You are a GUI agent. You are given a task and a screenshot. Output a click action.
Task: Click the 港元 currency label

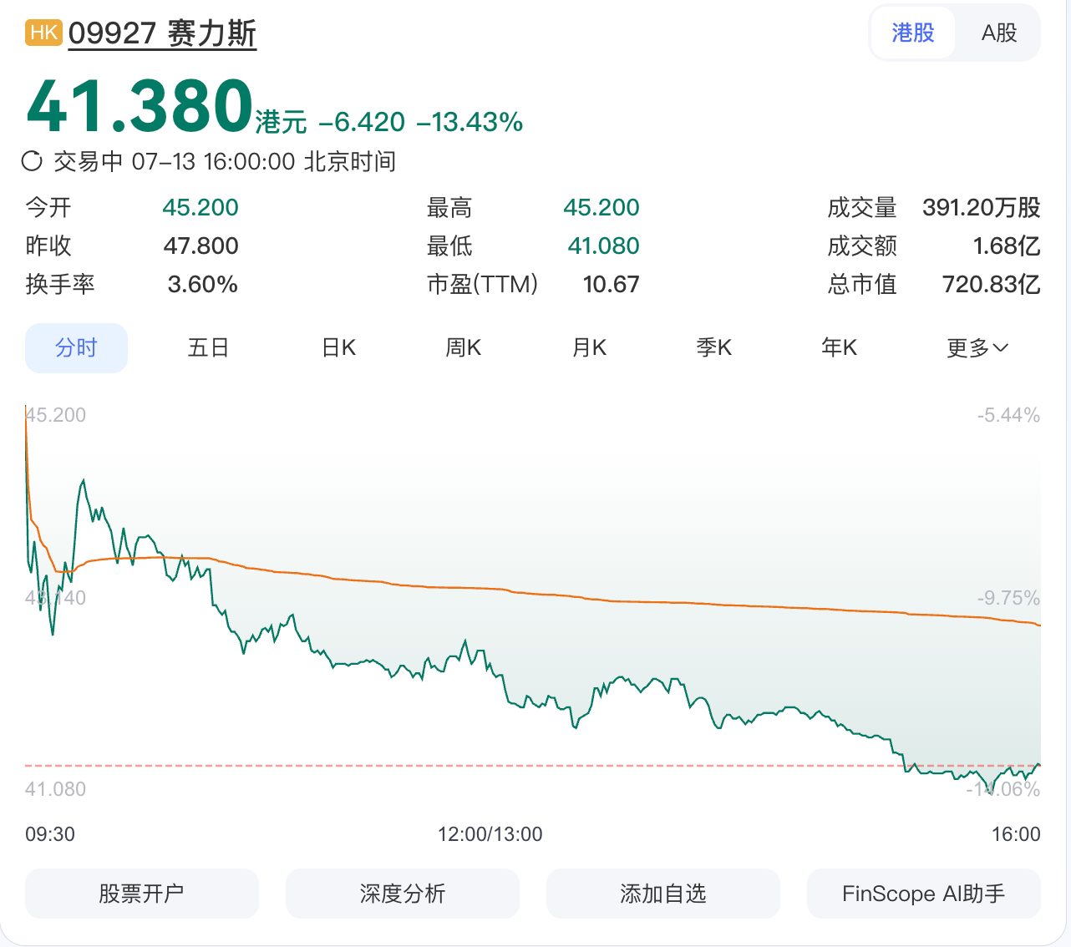(282, 122)
